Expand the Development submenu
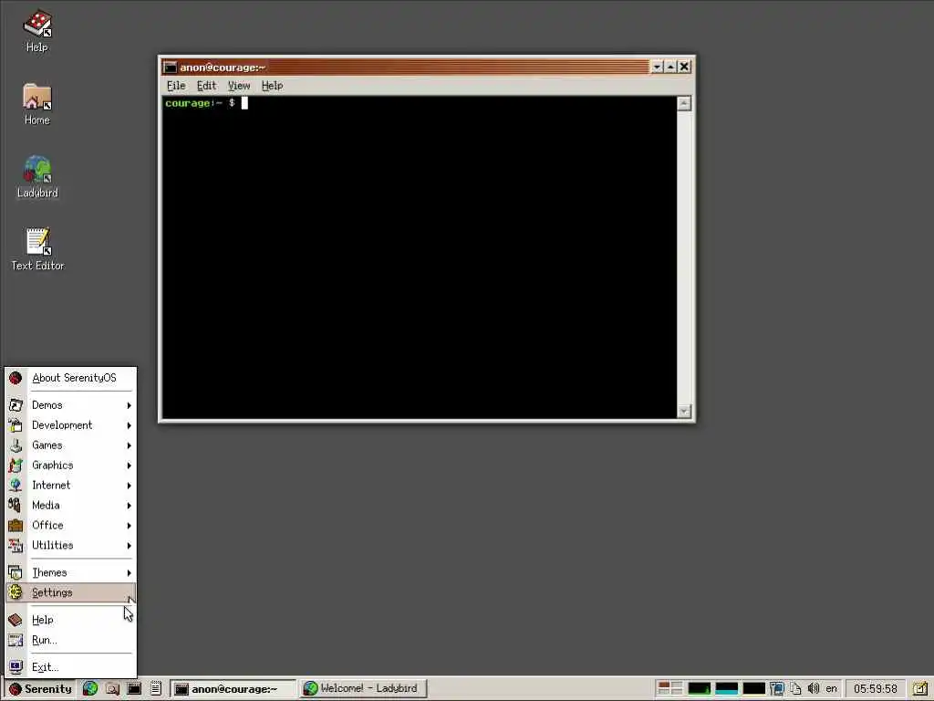The width and height of the screenshot is (934, 701). coord(71,425)
